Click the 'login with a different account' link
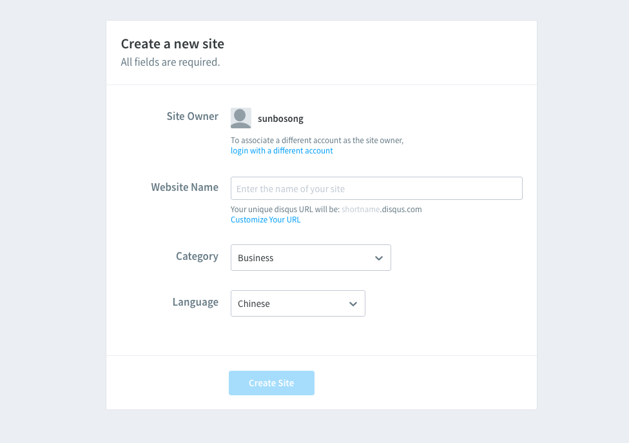 click(x=282, y=151)
